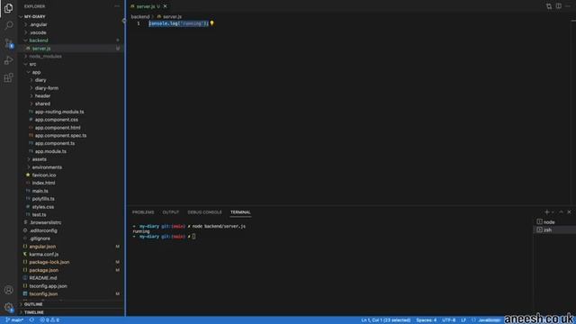Click the LF end-of-line status
The height and width of the screenshot is (324, 576).
463,320
